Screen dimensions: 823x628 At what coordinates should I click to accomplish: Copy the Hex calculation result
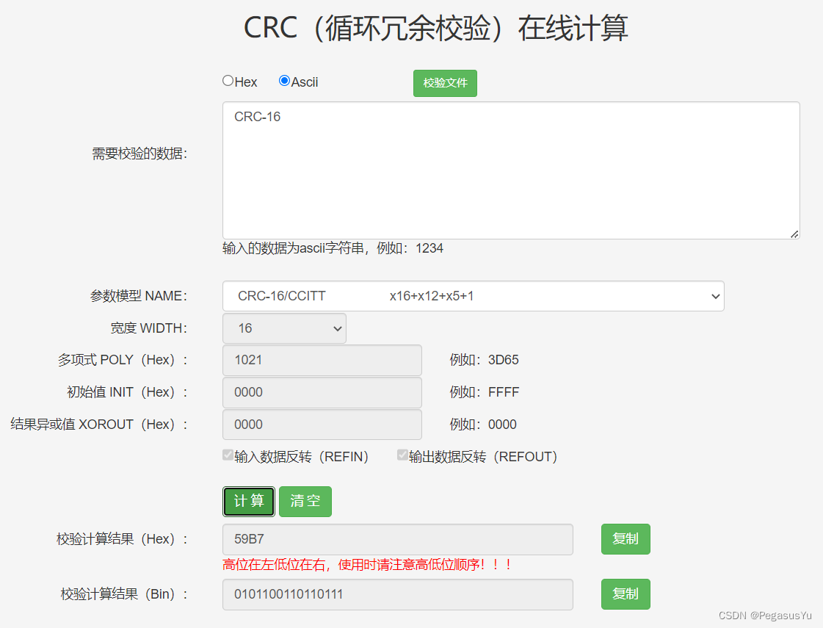pos(625,538)
